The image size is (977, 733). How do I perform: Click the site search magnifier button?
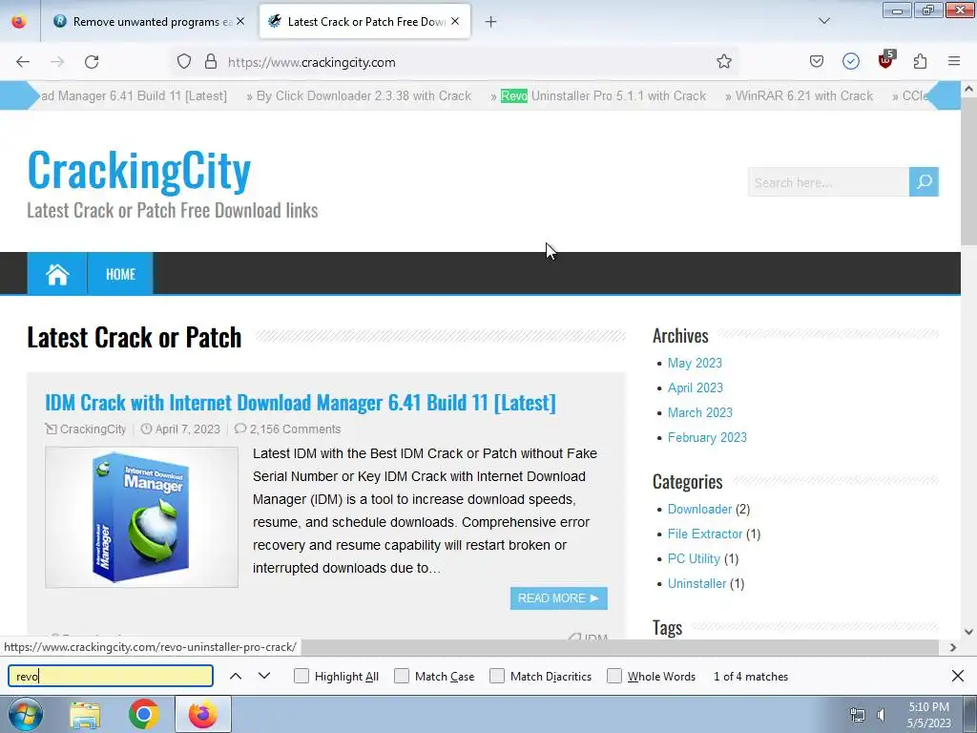pos(924,182)
